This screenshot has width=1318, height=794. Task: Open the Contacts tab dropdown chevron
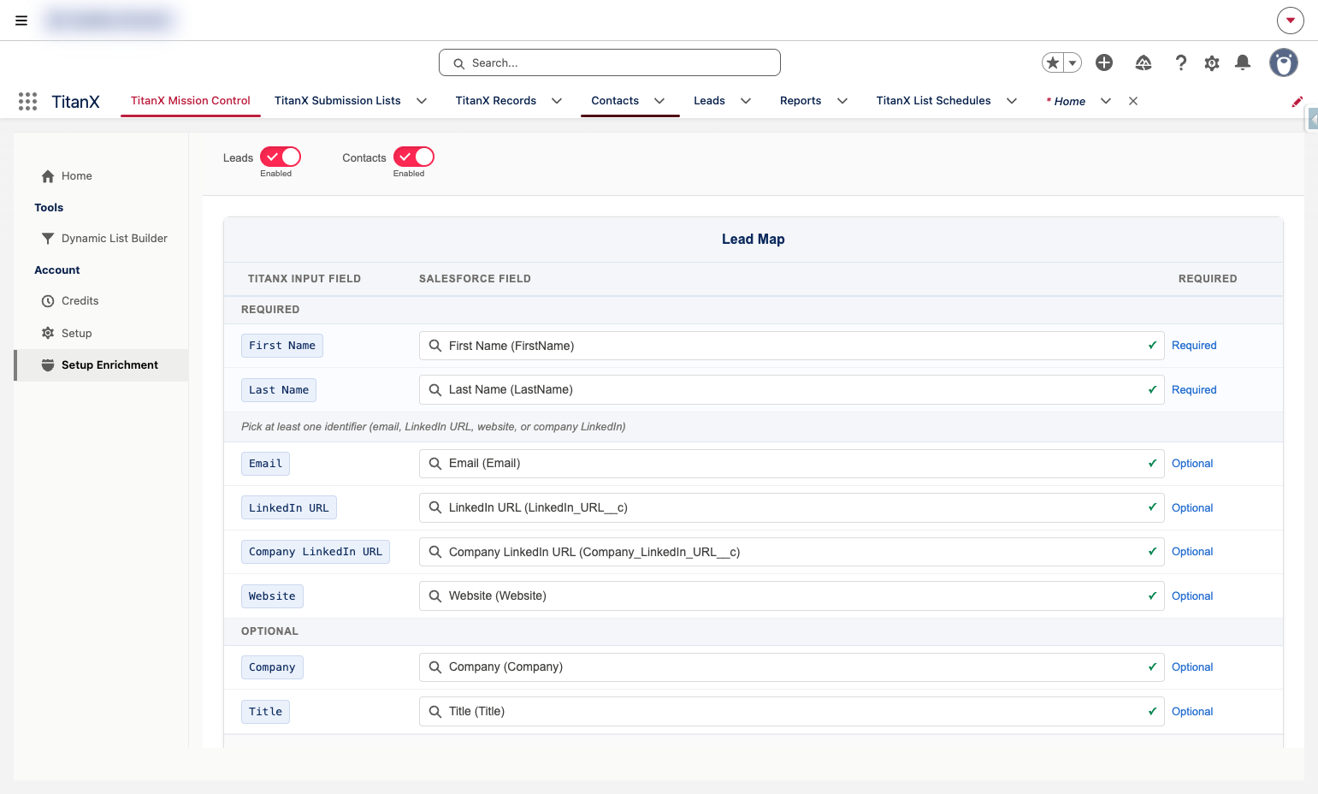pos(659,101)
